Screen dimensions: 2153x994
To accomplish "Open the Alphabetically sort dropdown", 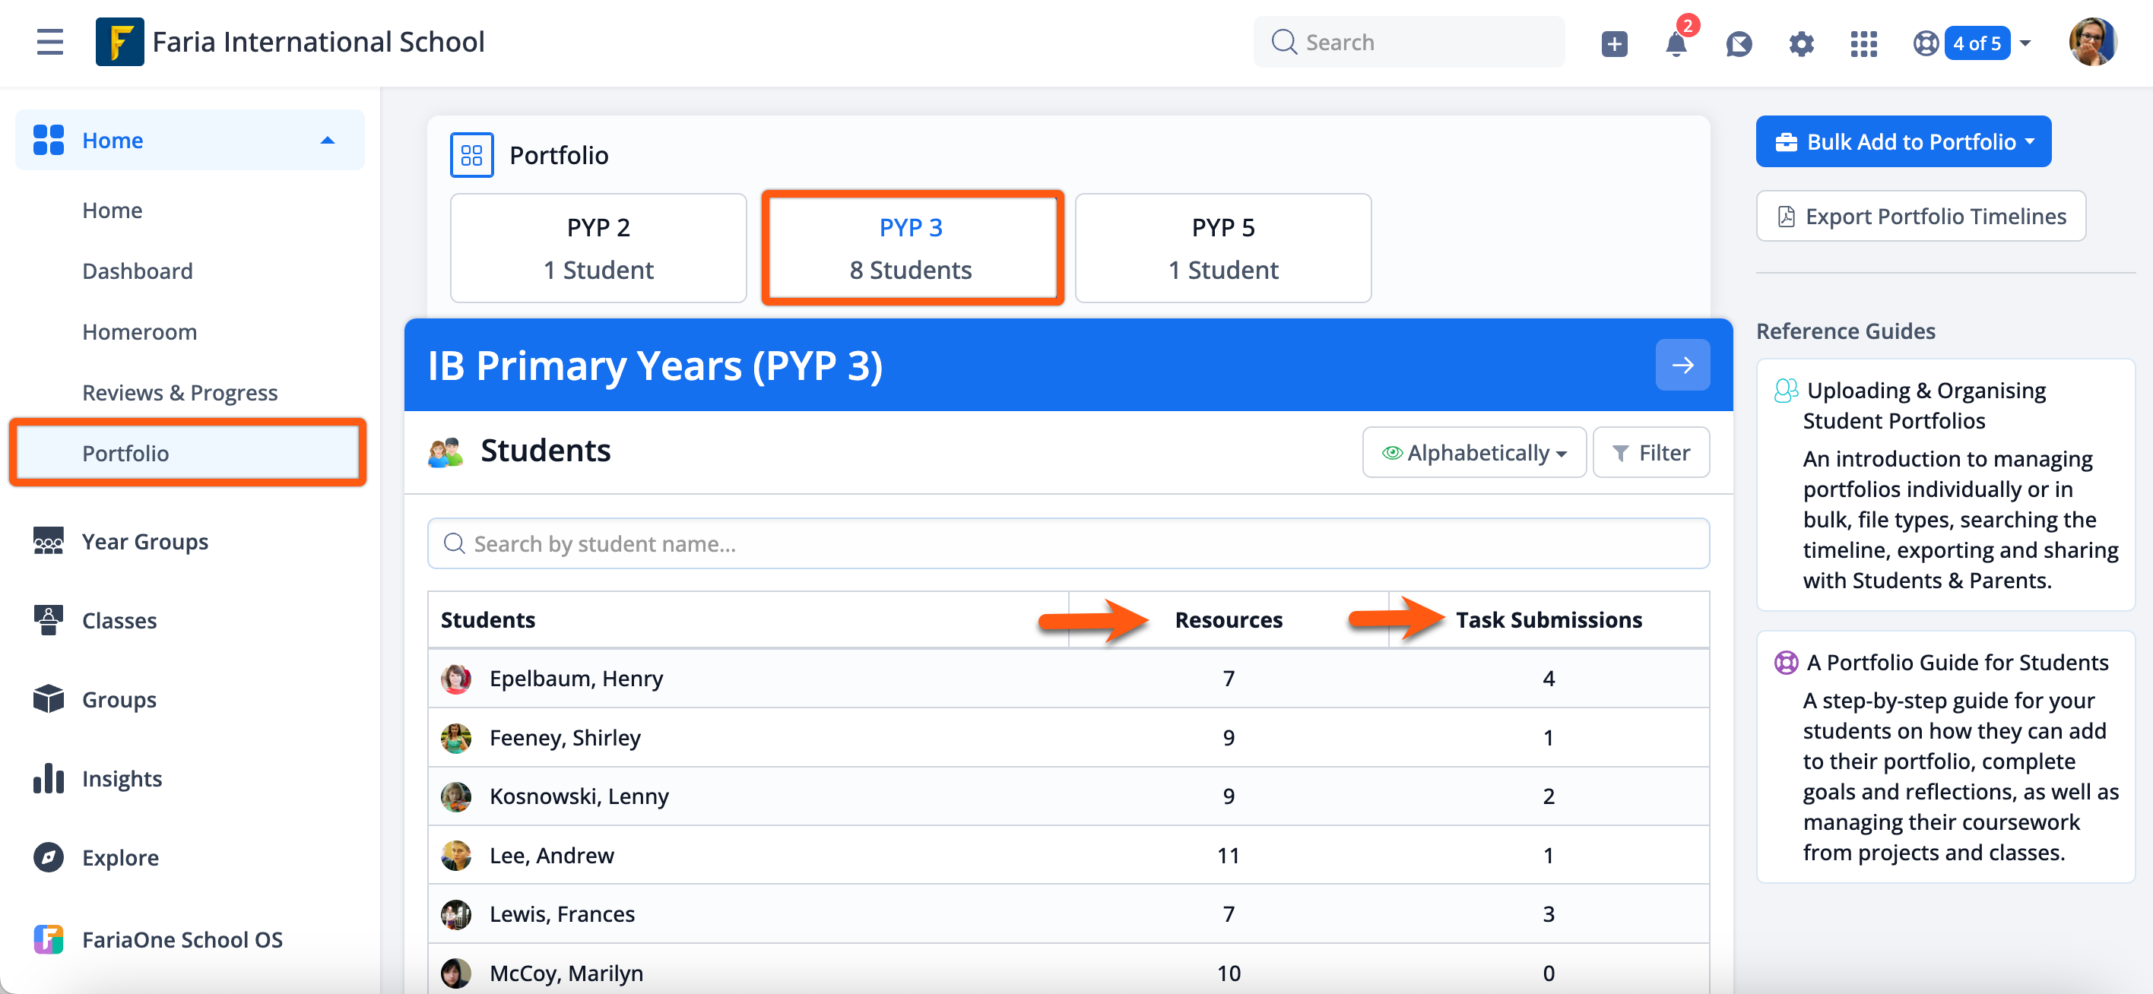I will pyautogui.click(x=1473, y=452).
